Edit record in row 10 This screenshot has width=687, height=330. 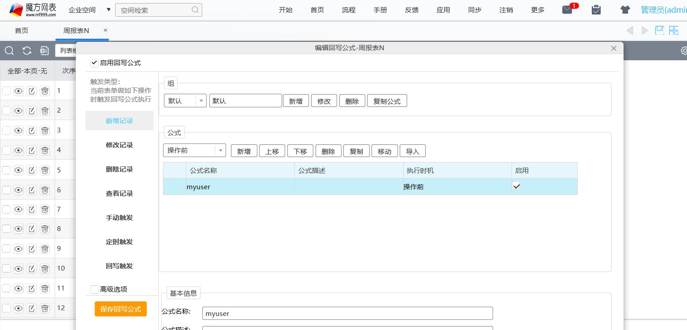click(31, 268)
